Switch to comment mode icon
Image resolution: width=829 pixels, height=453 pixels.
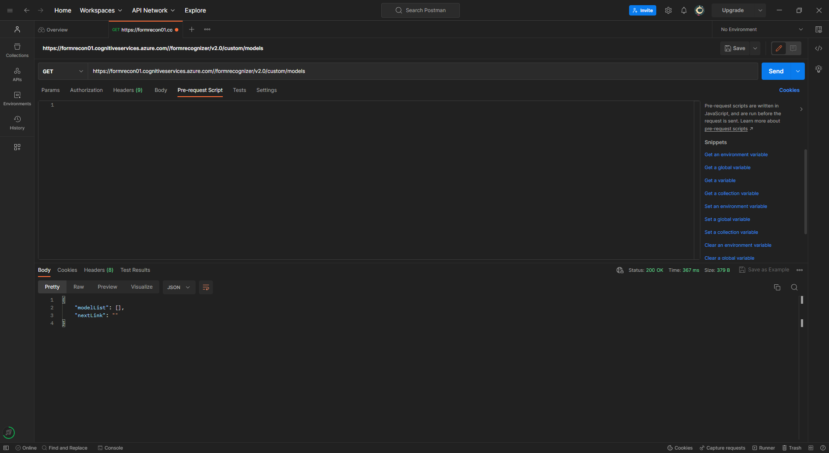pyautogui.click(x=793, y=48)
